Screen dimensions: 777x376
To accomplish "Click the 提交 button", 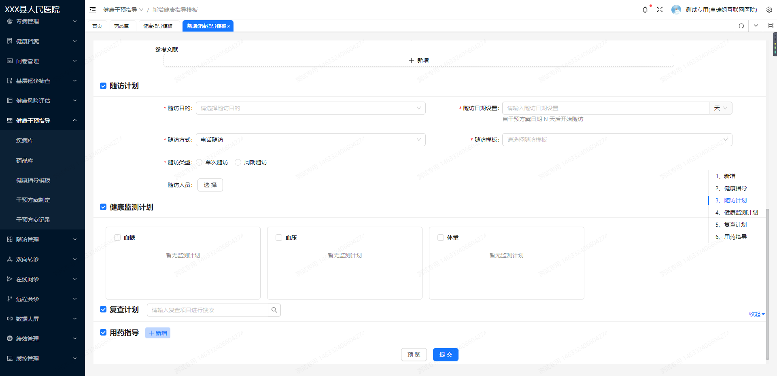I will 446,355.
